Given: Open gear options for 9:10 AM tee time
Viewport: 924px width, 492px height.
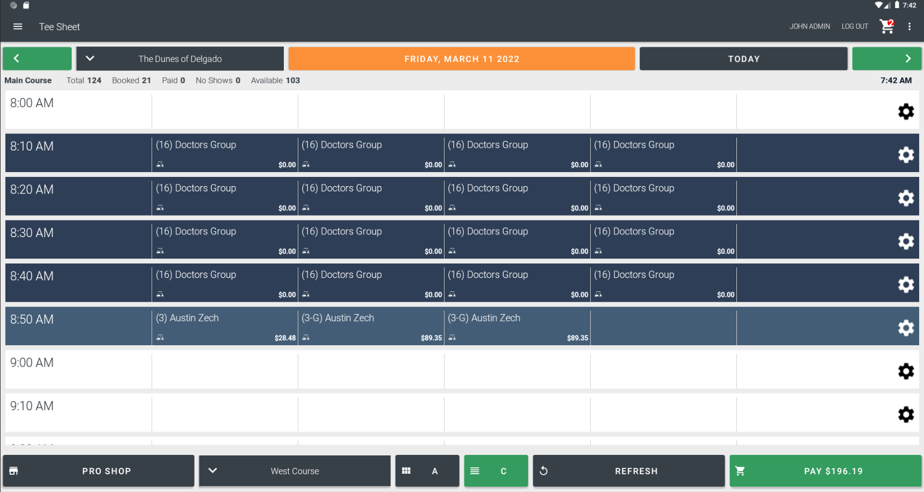Looking at the screenshot, I should [906, 414].
